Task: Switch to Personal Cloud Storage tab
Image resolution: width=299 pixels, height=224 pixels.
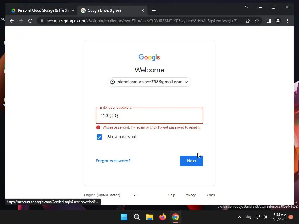Action: click(x=42, y=10)
